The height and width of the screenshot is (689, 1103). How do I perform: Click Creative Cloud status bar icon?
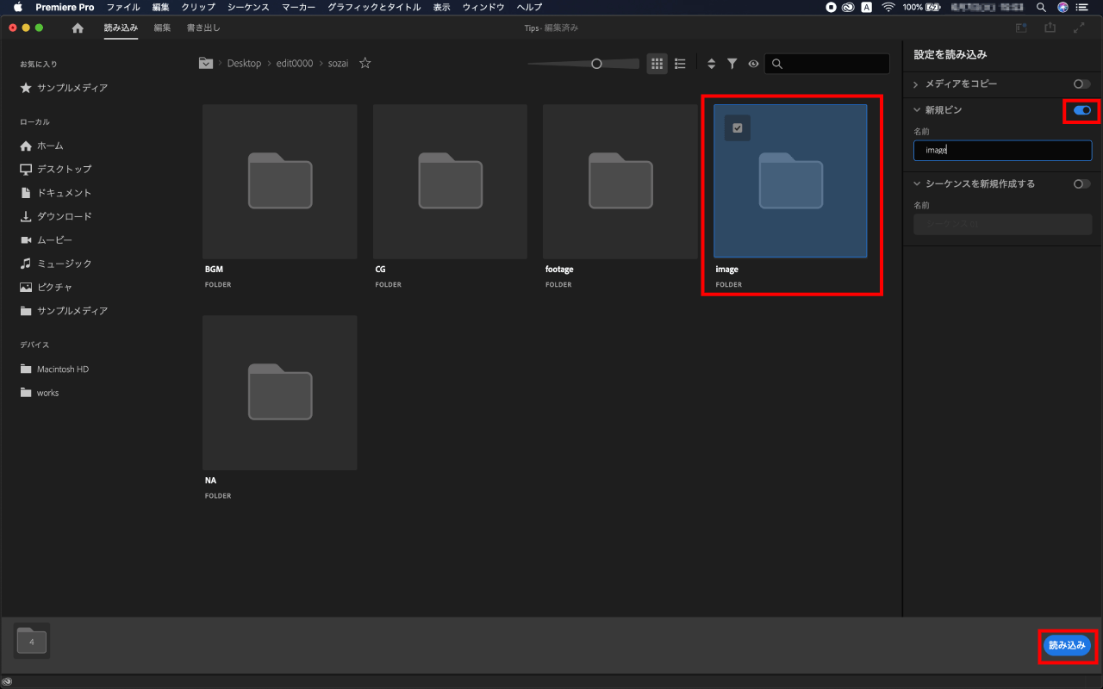click(x=8, y=681)
